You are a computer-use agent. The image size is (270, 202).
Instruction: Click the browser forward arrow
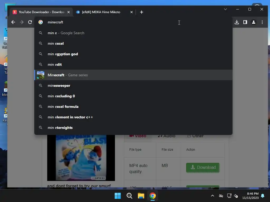tap(22, 22)
